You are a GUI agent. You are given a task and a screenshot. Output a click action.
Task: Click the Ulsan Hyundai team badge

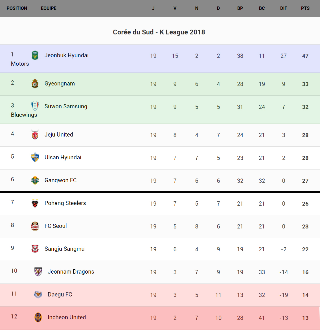35,157
